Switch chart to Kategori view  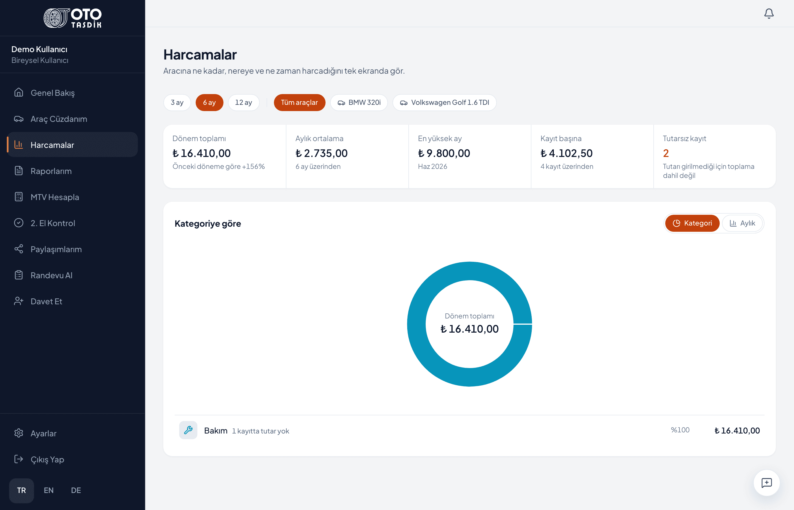tap(692, 223)
